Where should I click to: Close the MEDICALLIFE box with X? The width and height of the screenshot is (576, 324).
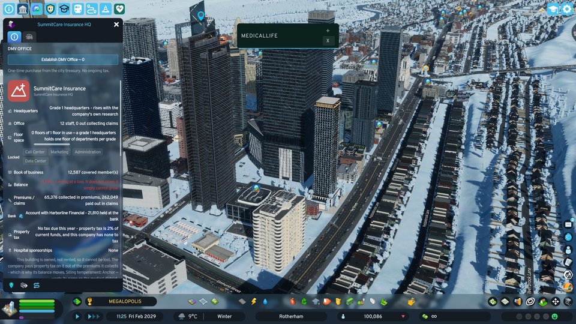328,41
